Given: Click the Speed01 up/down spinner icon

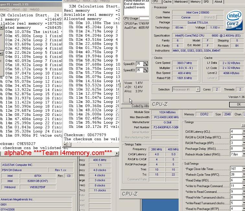Looking at the screenshot, I should (x=146, y=64).
